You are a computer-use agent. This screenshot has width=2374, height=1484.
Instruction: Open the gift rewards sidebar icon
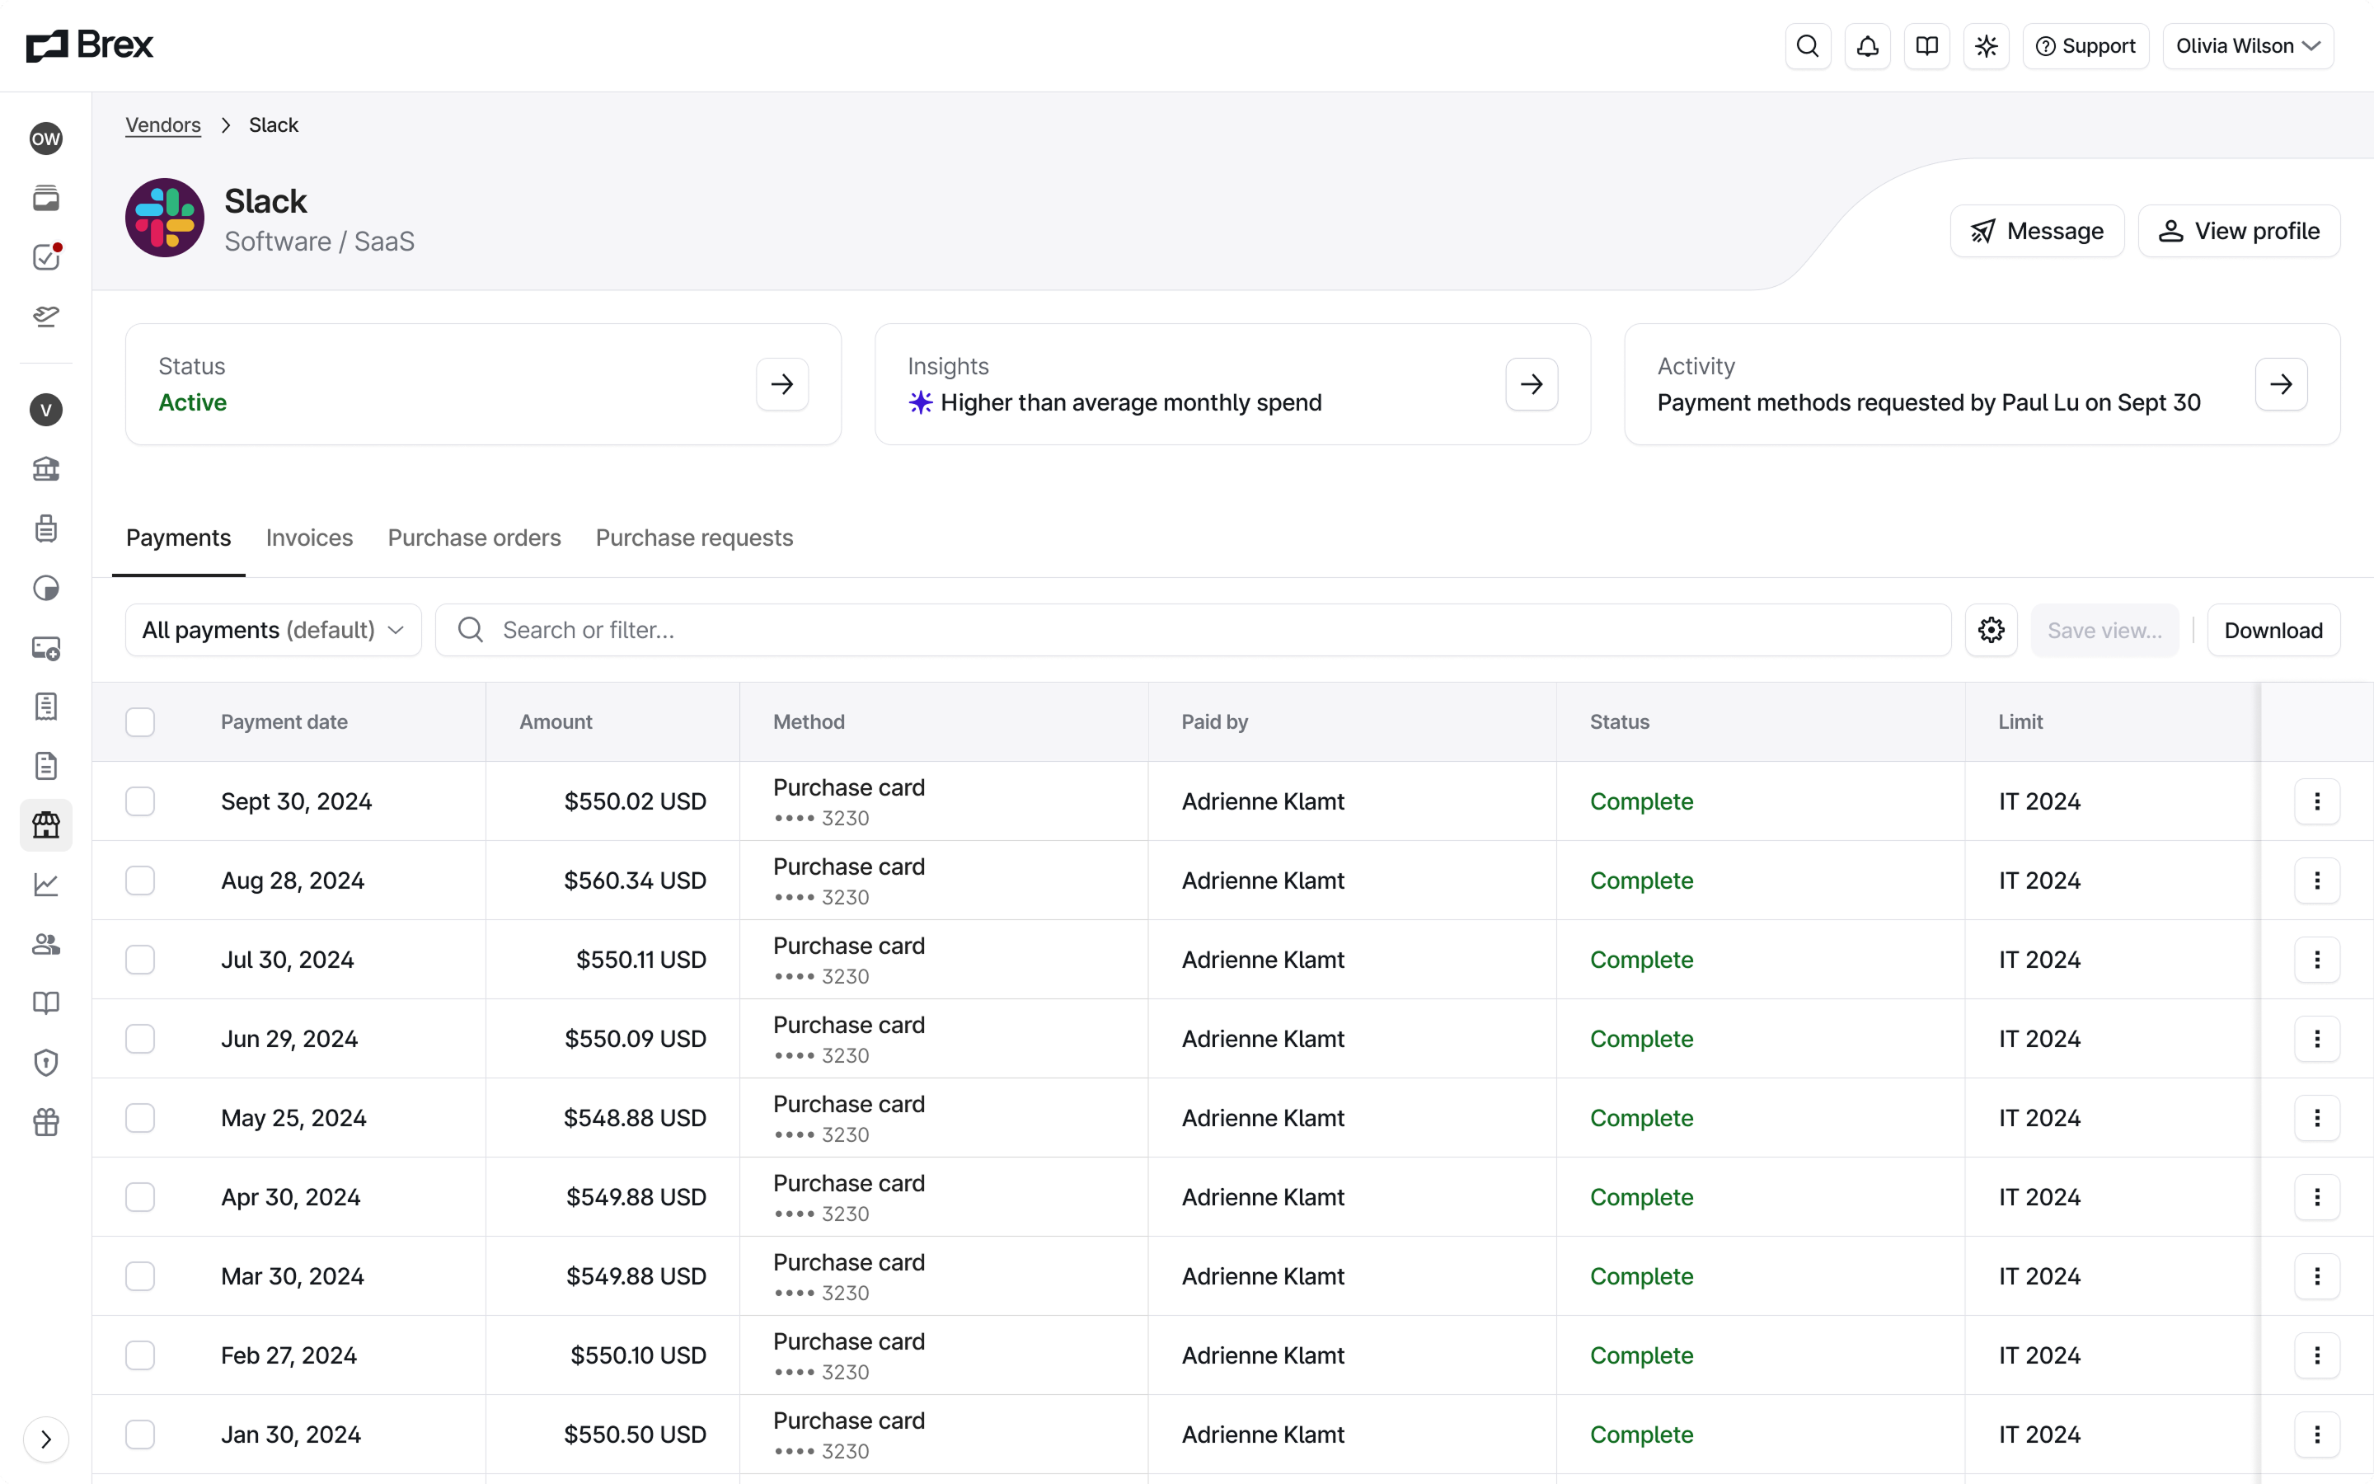46,1122
